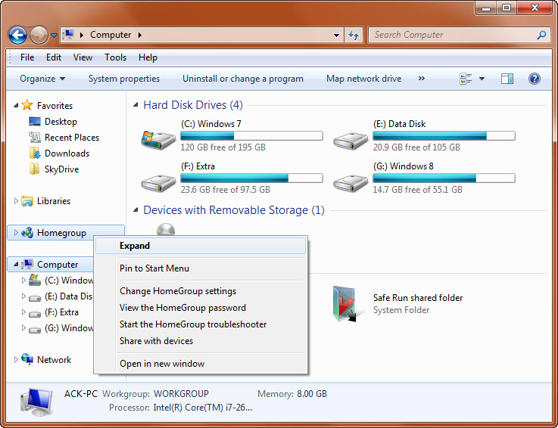The image size is (558, 428).
Task: Click System properties
Action: (124, 79)
